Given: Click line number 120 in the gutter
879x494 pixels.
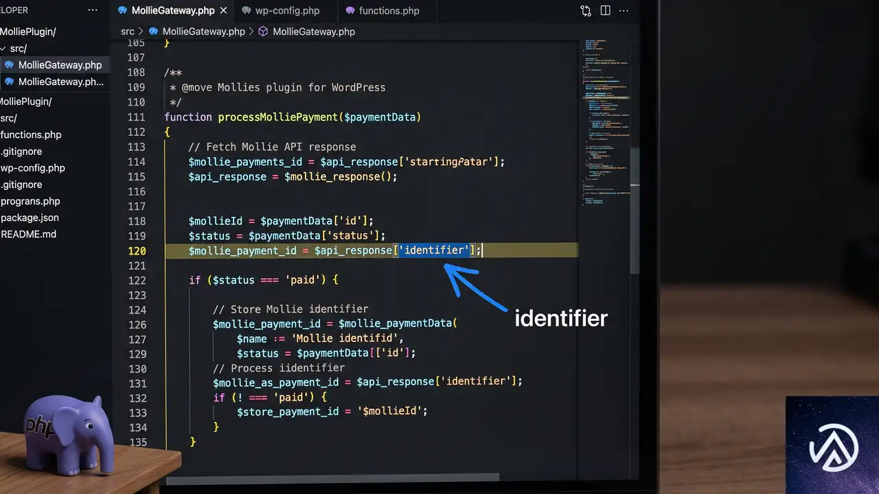Looking at the screenshot, I should tap(137, 250).
